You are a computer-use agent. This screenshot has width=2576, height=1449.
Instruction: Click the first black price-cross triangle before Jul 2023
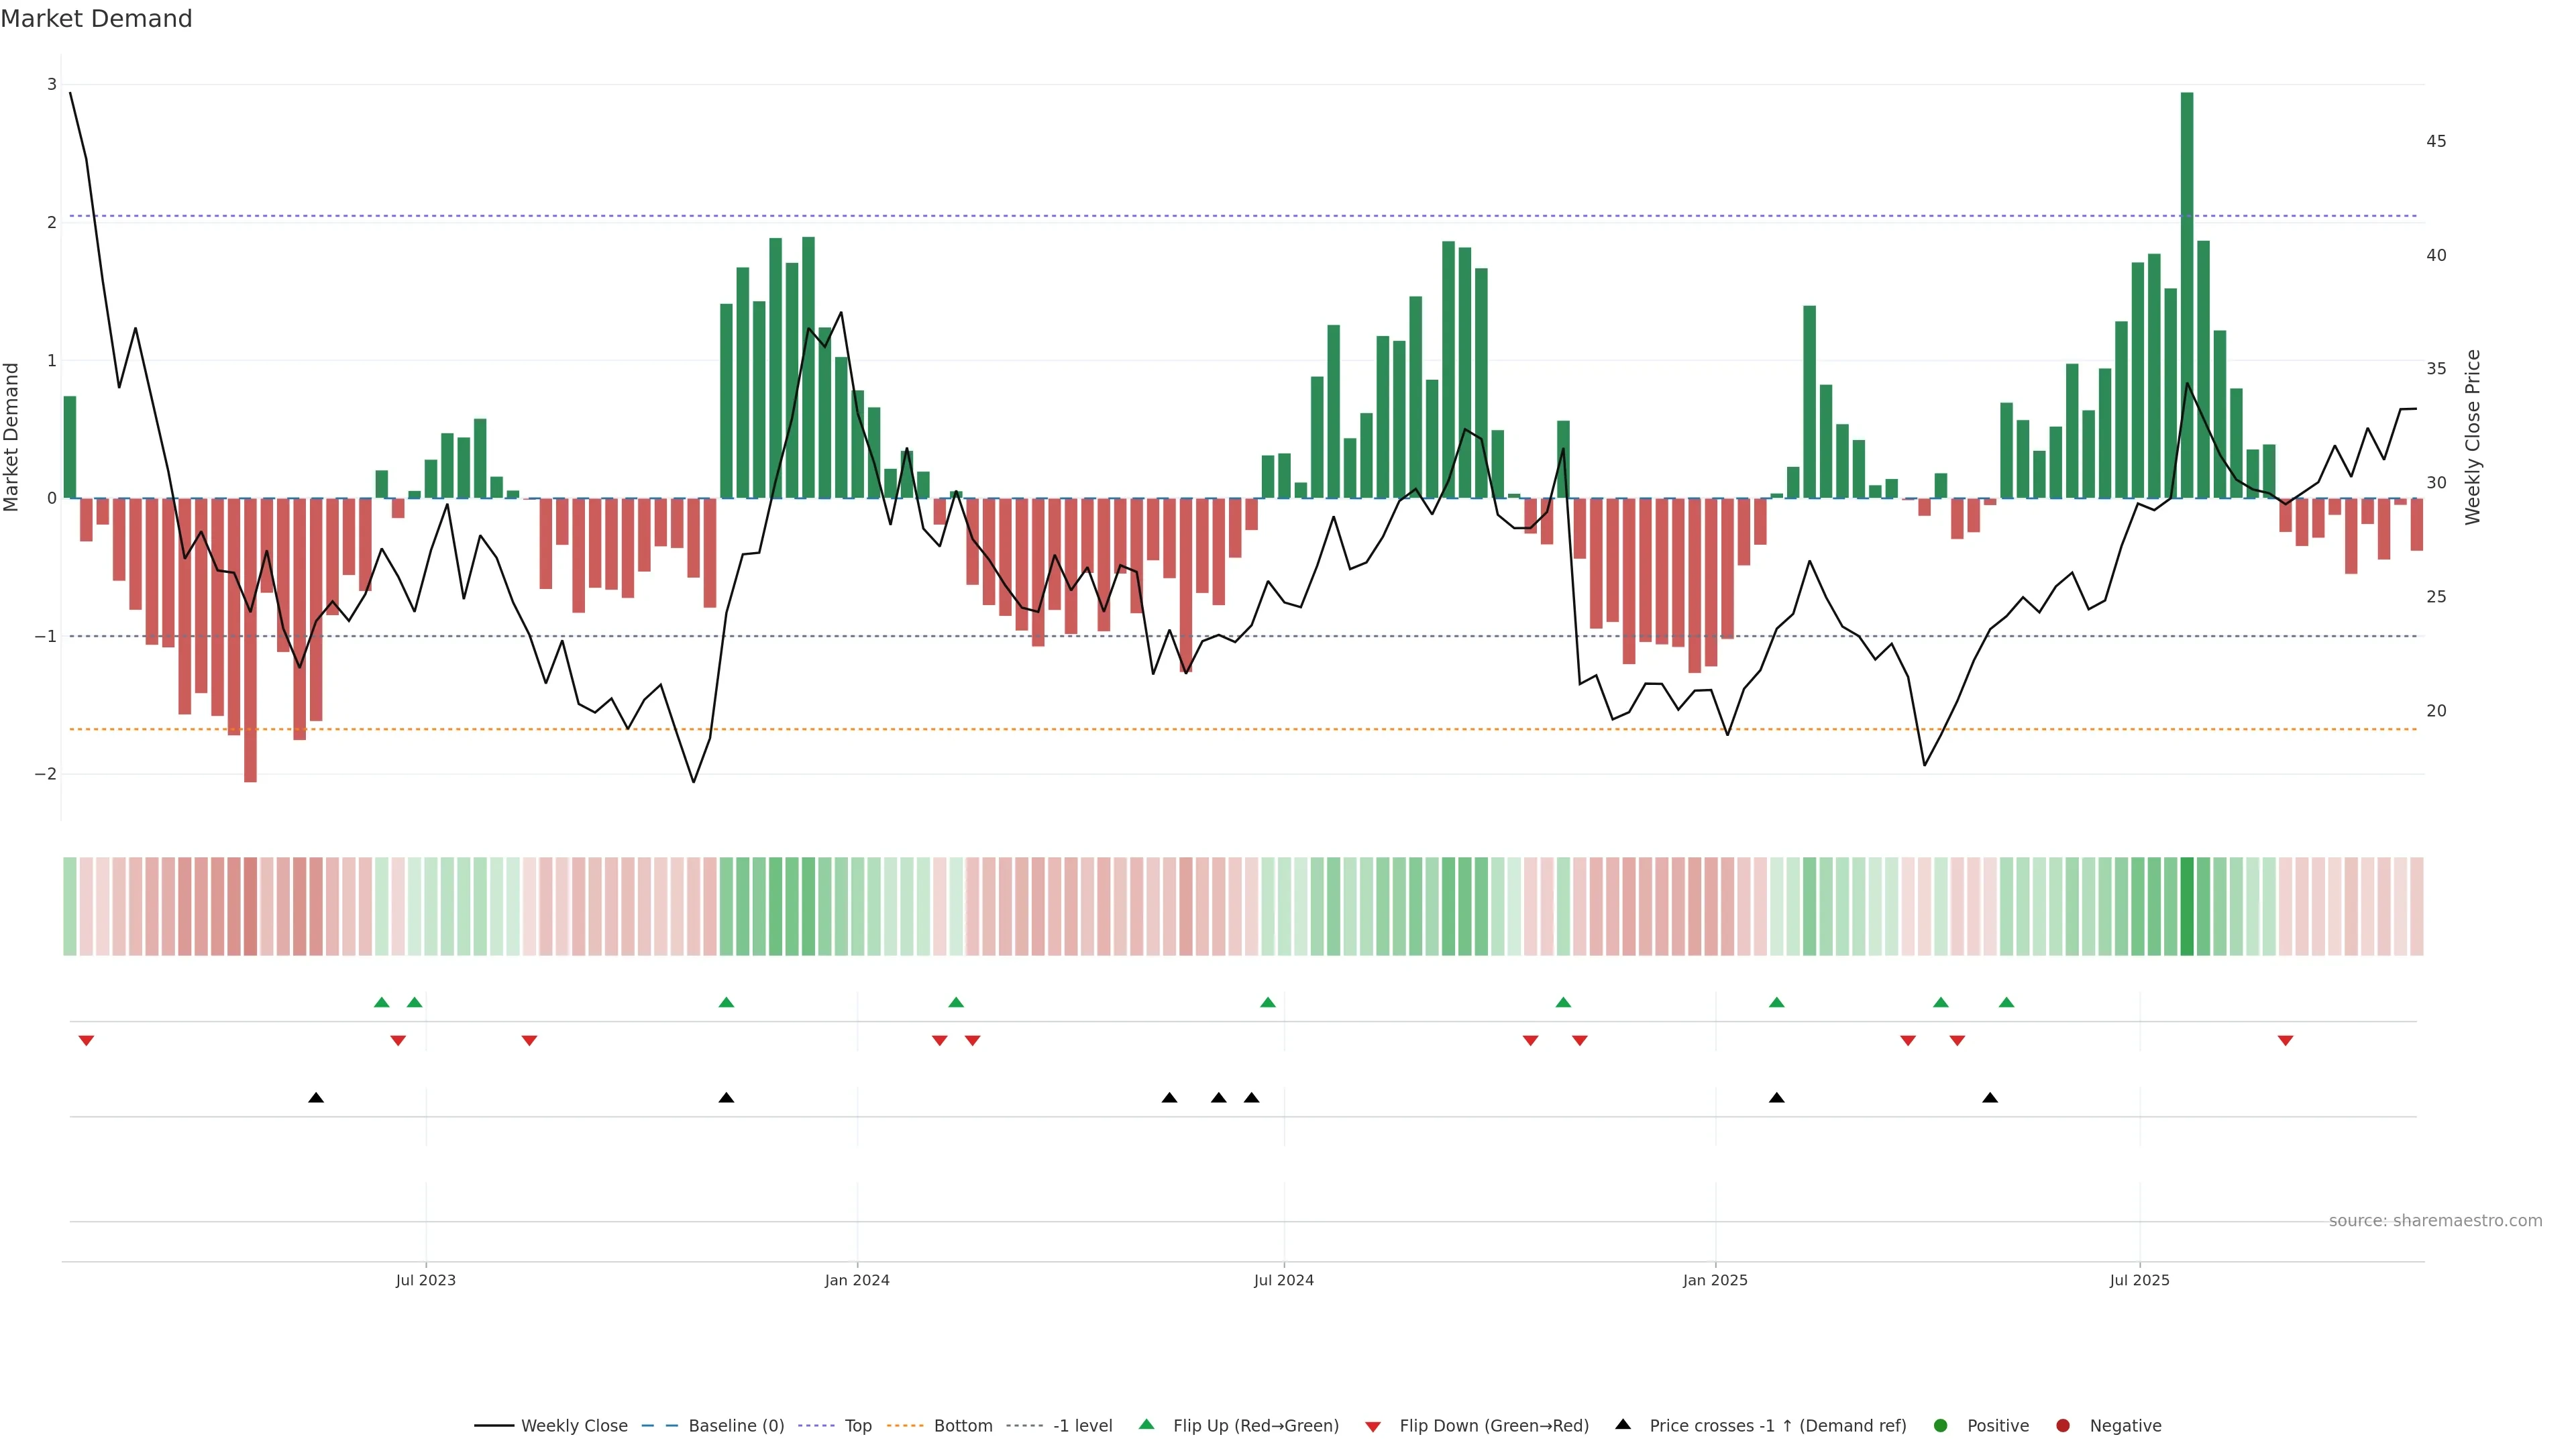316,1098
